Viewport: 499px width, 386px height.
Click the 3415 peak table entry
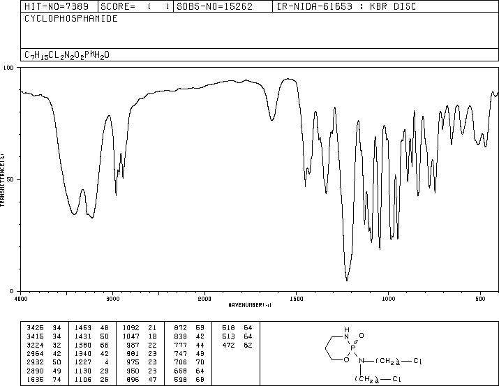tap(35, 336)
